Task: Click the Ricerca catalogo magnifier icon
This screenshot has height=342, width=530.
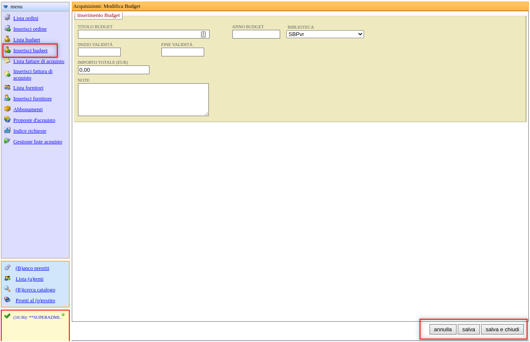Action: 7,289
